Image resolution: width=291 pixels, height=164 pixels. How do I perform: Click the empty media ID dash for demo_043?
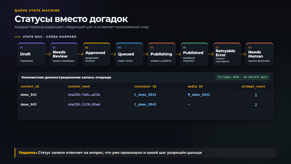189,105
